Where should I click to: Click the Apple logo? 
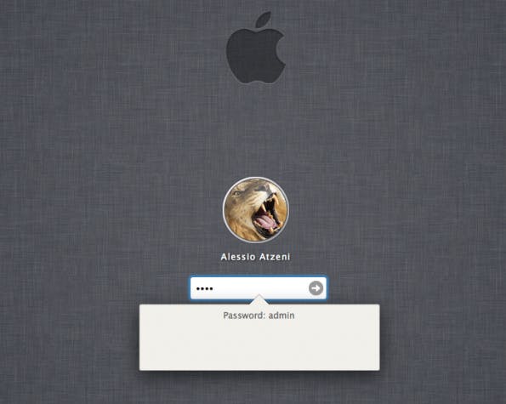pyautogui.click(x=256, y=48)
